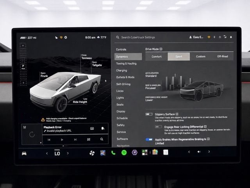
Task: Open Display settings menu
Action: [x=121, y=111]
